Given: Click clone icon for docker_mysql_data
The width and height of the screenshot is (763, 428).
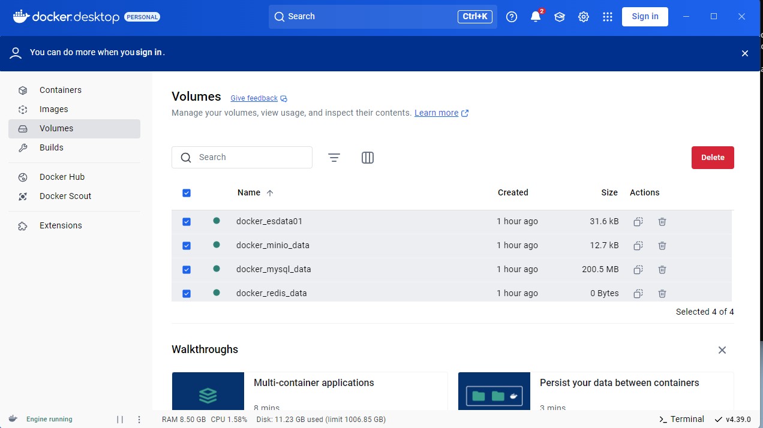Looking at the screenshot, I should (638, 270).
